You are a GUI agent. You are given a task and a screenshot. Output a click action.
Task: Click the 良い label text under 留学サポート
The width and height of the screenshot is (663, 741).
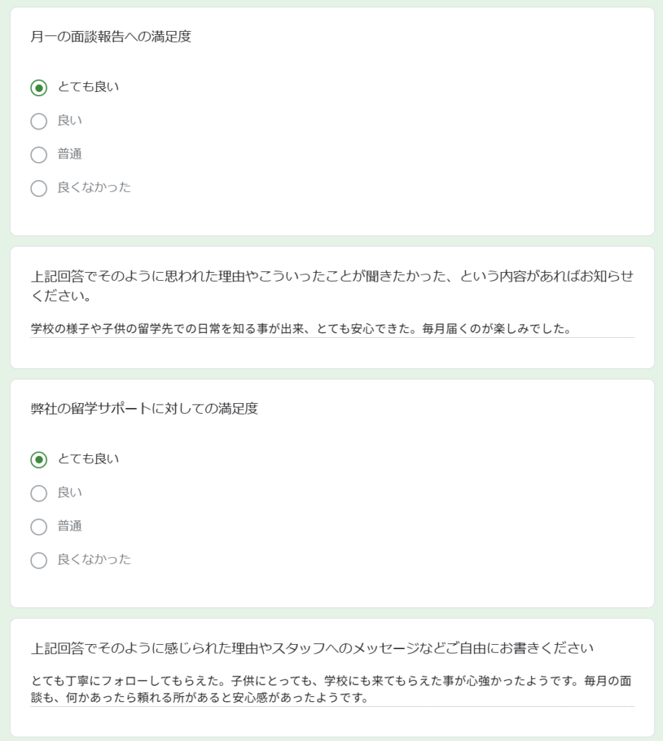tap(70, 492)
